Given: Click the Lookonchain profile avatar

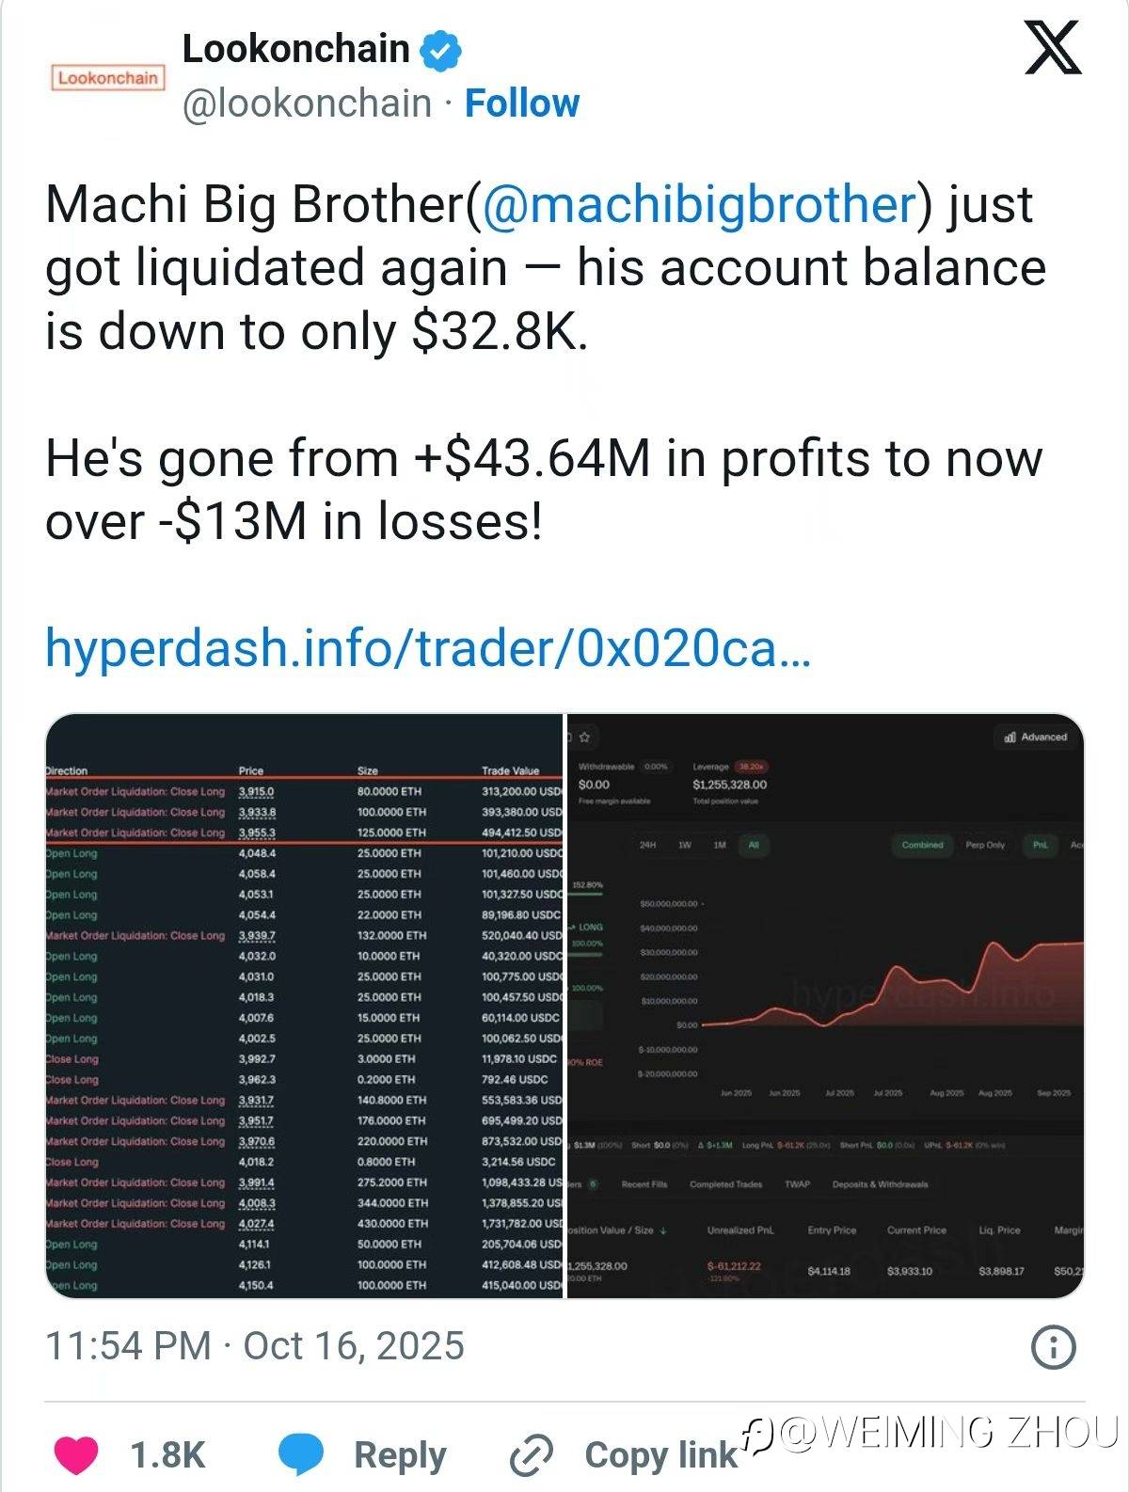Looking at the screenshot, I should coord(107,77).
